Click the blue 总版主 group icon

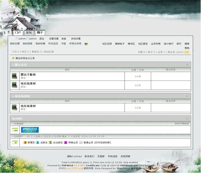click(x=38, y=142)
